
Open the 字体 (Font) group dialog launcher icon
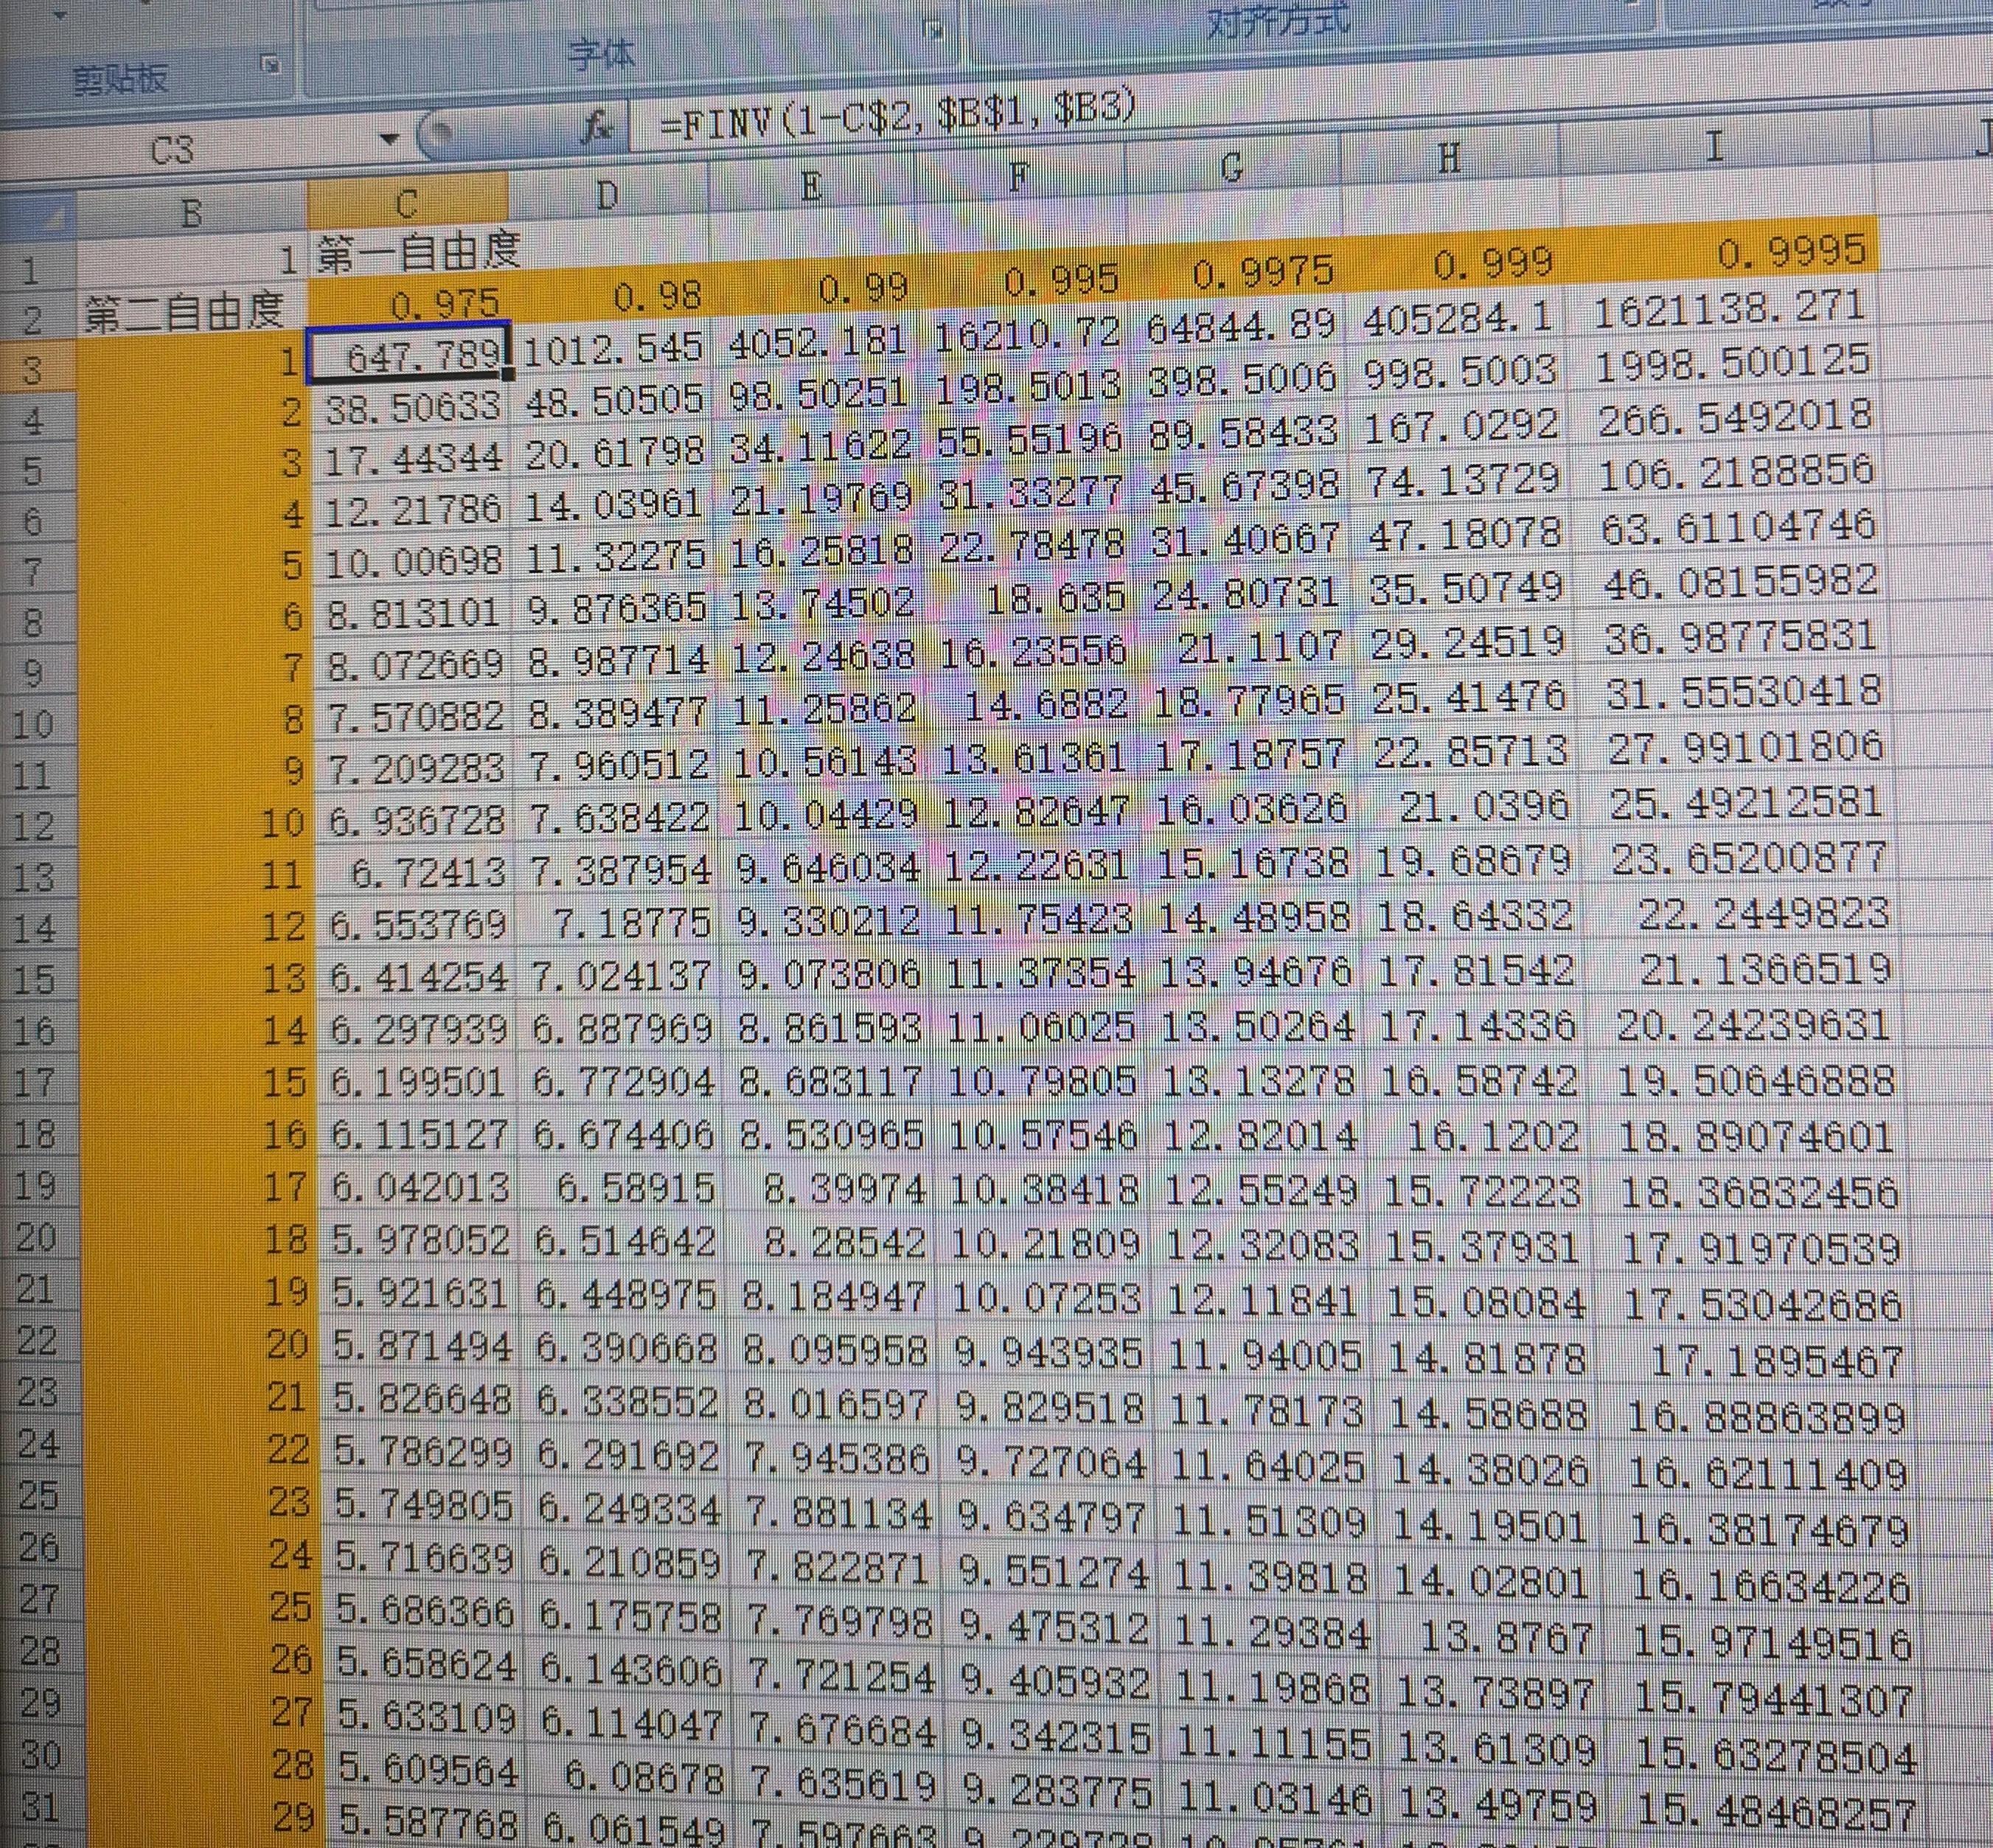click(x=934, y=27)
